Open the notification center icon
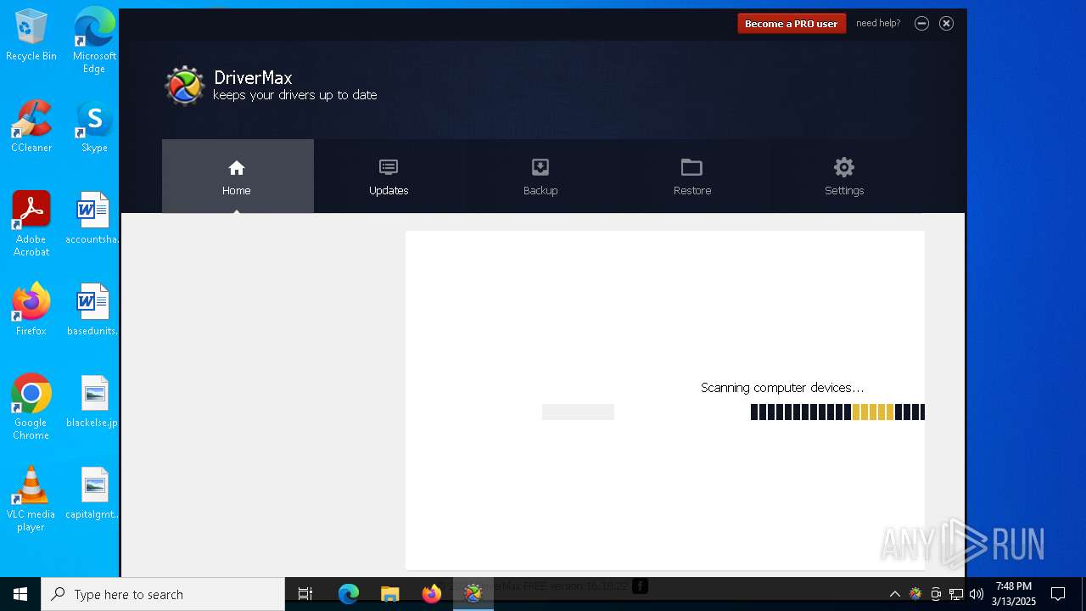1086x611 pixels. 1058,594
